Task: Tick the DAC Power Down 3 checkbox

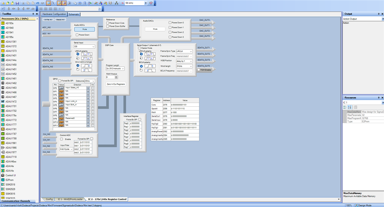Action: click(170, 37)
